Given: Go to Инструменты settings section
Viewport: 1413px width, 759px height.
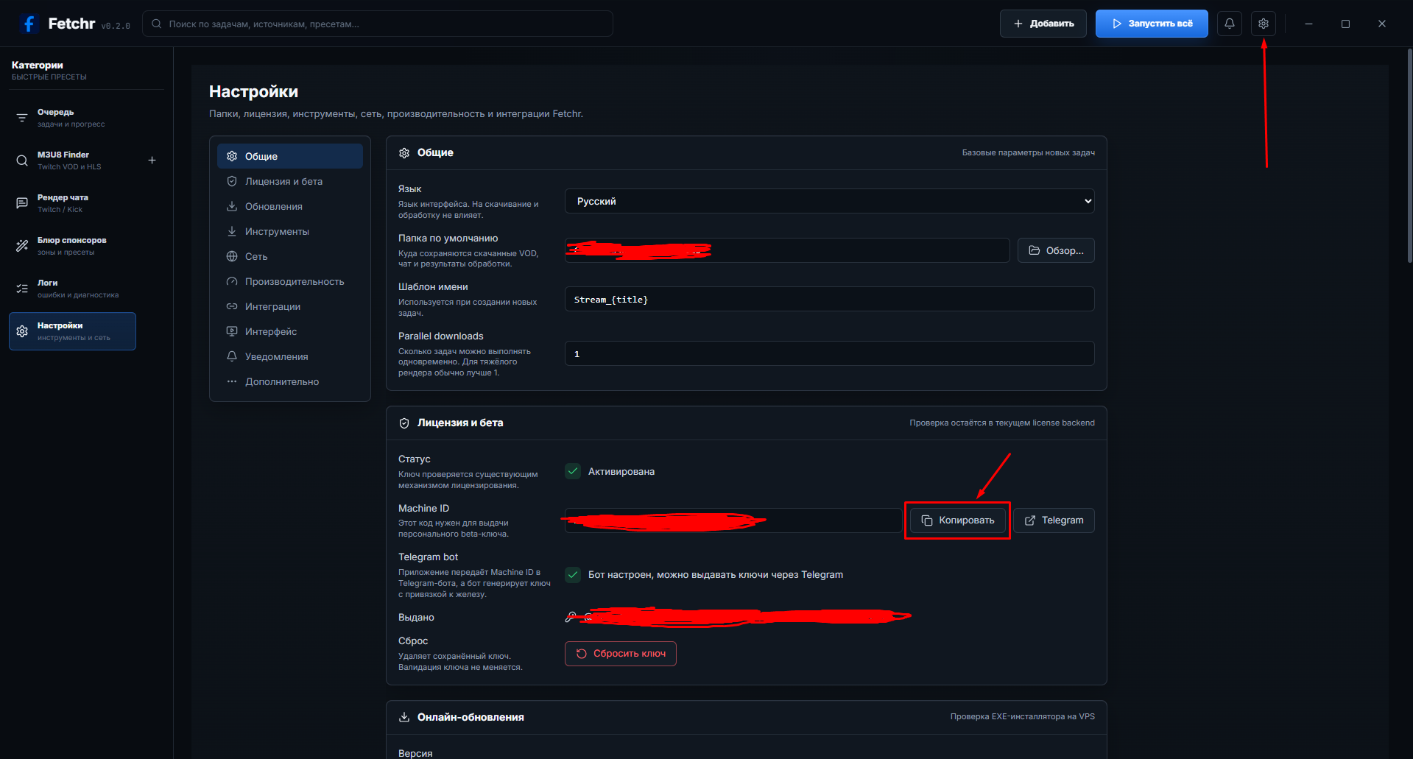Looking at the screenshot, I should tap(290, 231).
